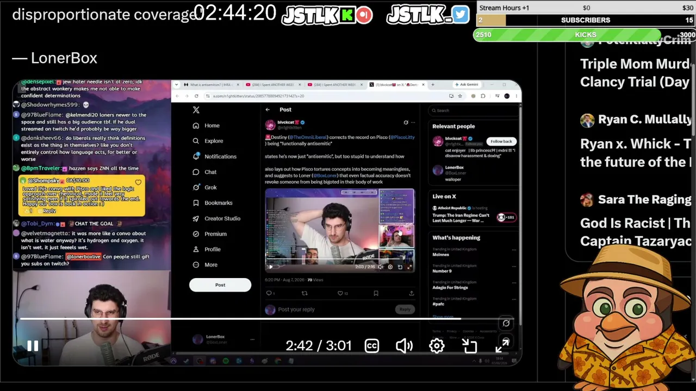Open Bookmarks in the X sidebar

(212, 203)
